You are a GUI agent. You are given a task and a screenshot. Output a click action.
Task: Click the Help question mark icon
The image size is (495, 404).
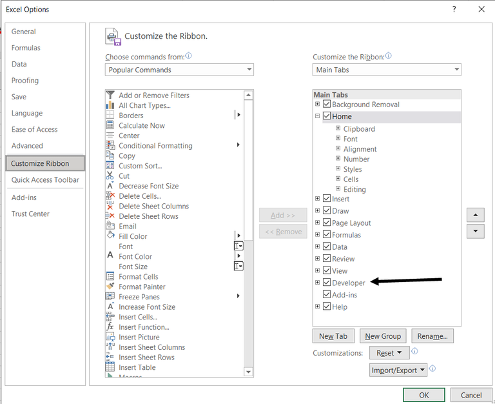pyautogui.click(x=454, y=9)
